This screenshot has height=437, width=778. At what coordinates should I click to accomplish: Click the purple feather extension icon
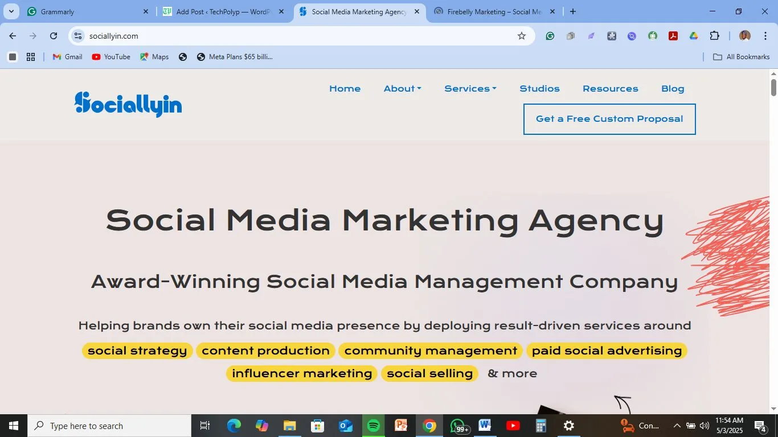[x=591, y=36]
